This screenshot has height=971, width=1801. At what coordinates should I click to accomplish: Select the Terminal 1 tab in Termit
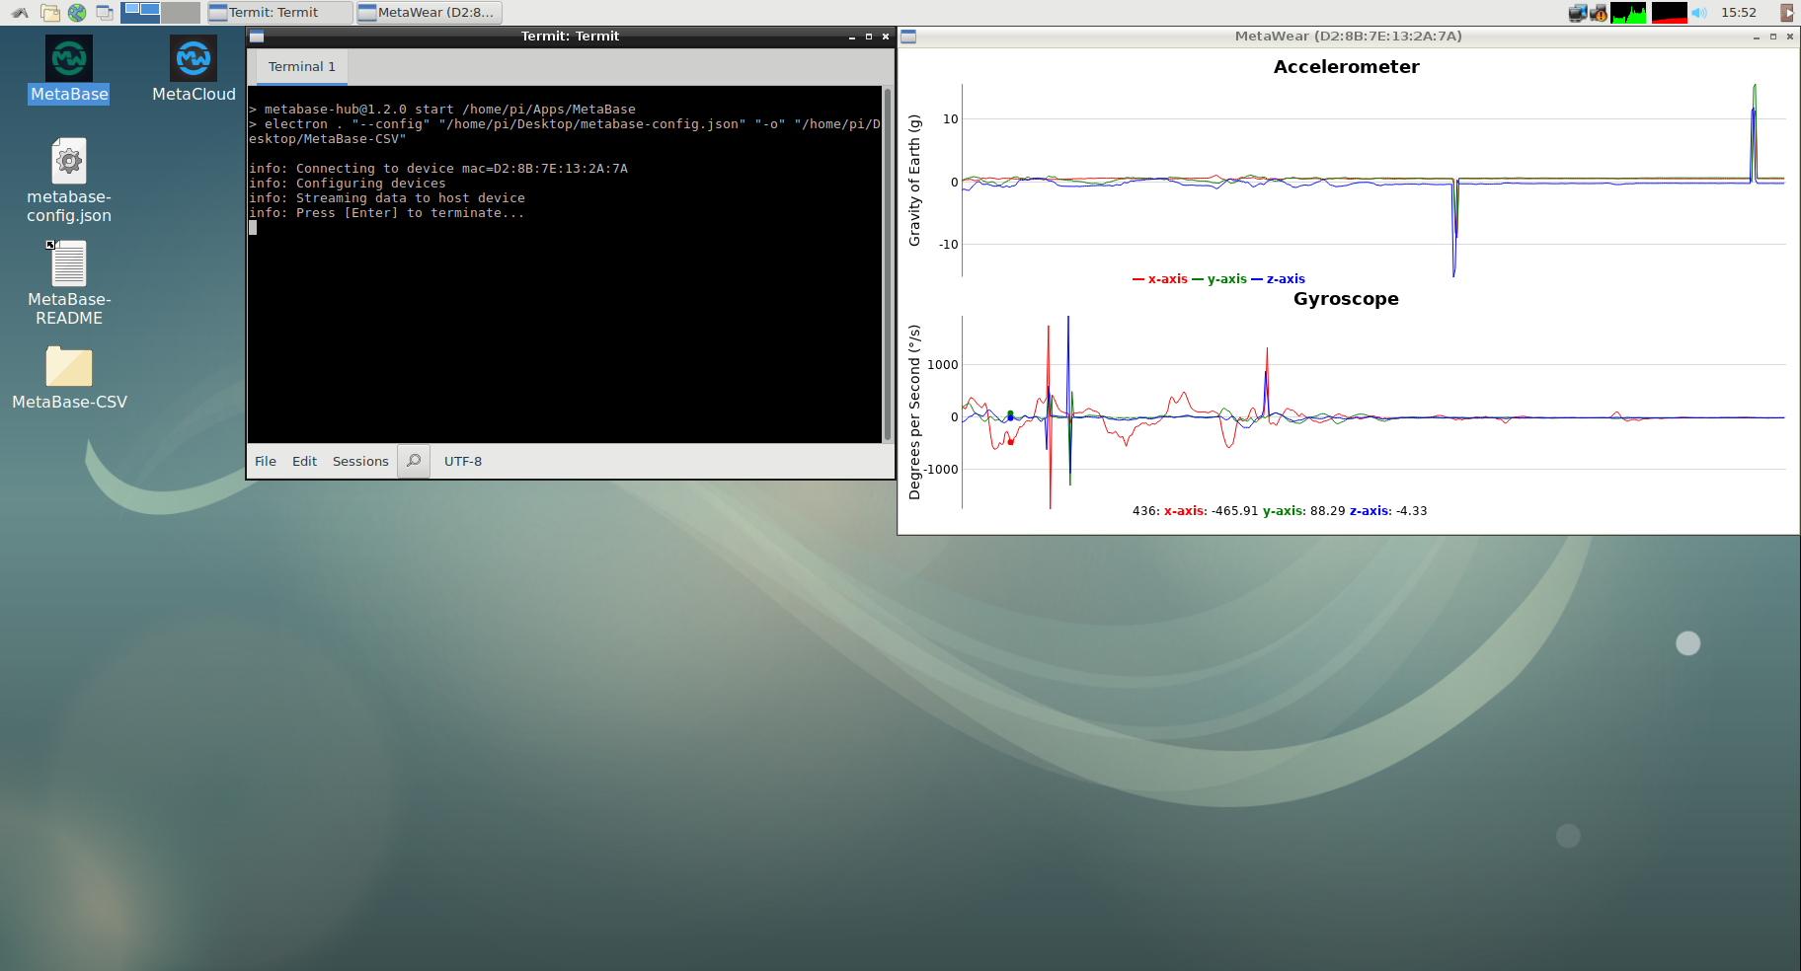point(302,67)
